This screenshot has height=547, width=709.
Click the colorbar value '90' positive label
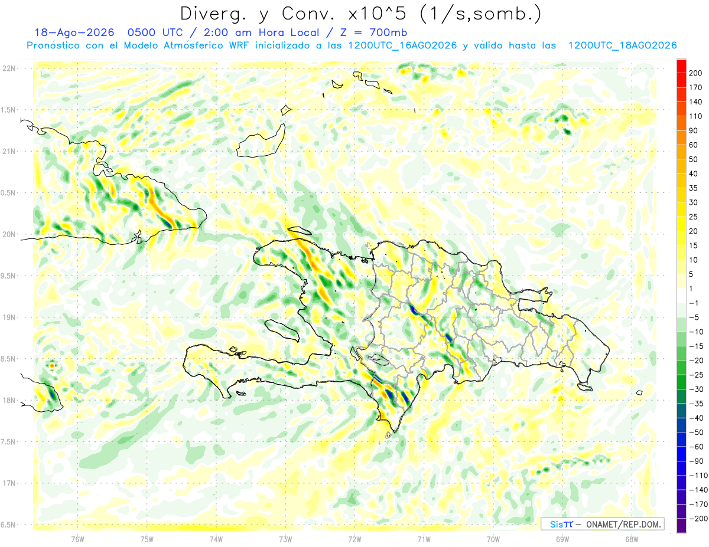point(694,130)
